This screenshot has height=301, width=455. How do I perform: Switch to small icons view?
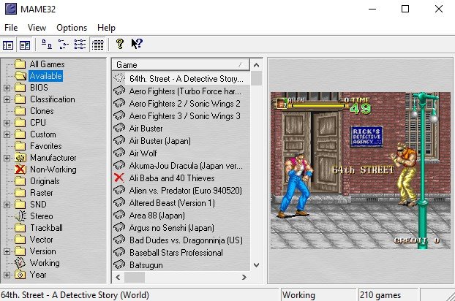point(63,45)
